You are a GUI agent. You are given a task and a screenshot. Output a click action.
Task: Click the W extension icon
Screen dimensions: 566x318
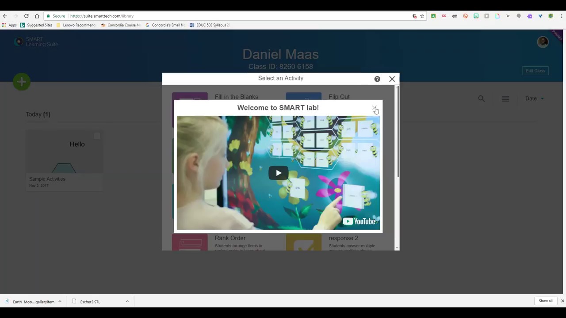click(508, 16)
